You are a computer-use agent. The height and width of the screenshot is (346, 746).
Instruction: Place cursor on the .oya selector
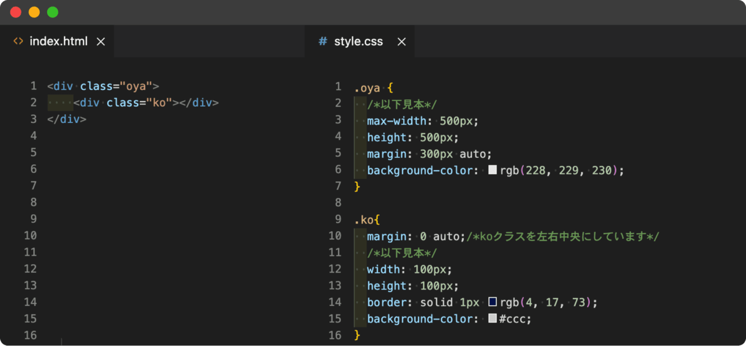tap(367, 89)
